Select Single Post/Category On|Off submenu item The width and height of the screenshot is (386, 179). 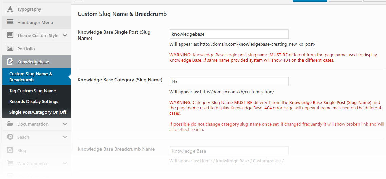(38, 112)
